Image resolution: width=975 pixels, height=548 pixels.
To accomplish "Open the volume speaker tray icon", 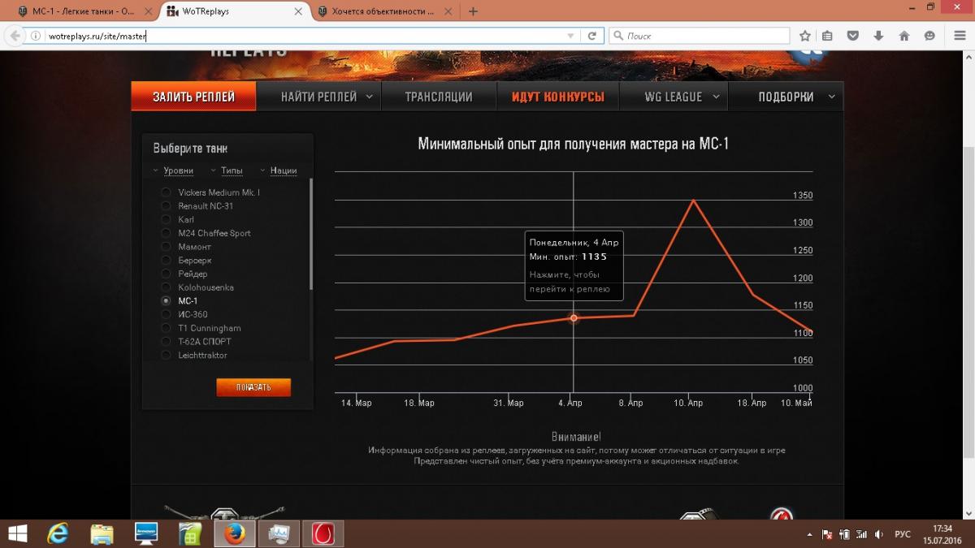I will 880,534.
